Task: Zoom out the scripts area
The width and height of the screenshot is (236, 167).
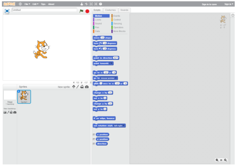Action: pyautogui.click(x=217, y=160)
